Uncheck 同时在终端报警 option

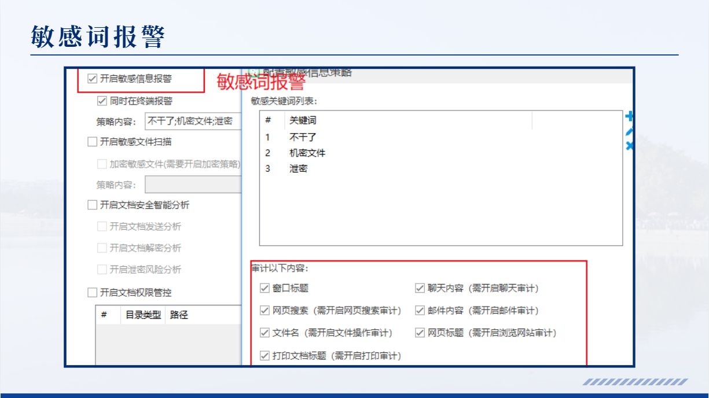click(x=102, y=101)
